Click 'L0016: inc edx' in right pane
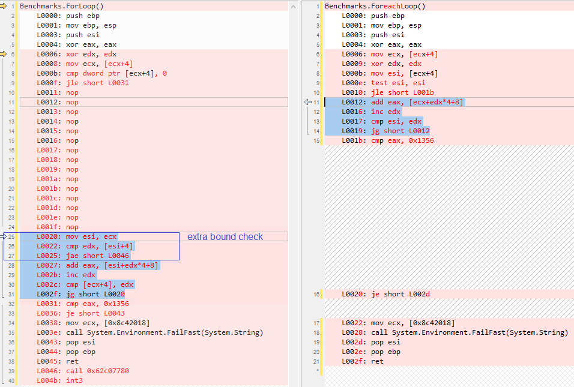 (371, 112)
